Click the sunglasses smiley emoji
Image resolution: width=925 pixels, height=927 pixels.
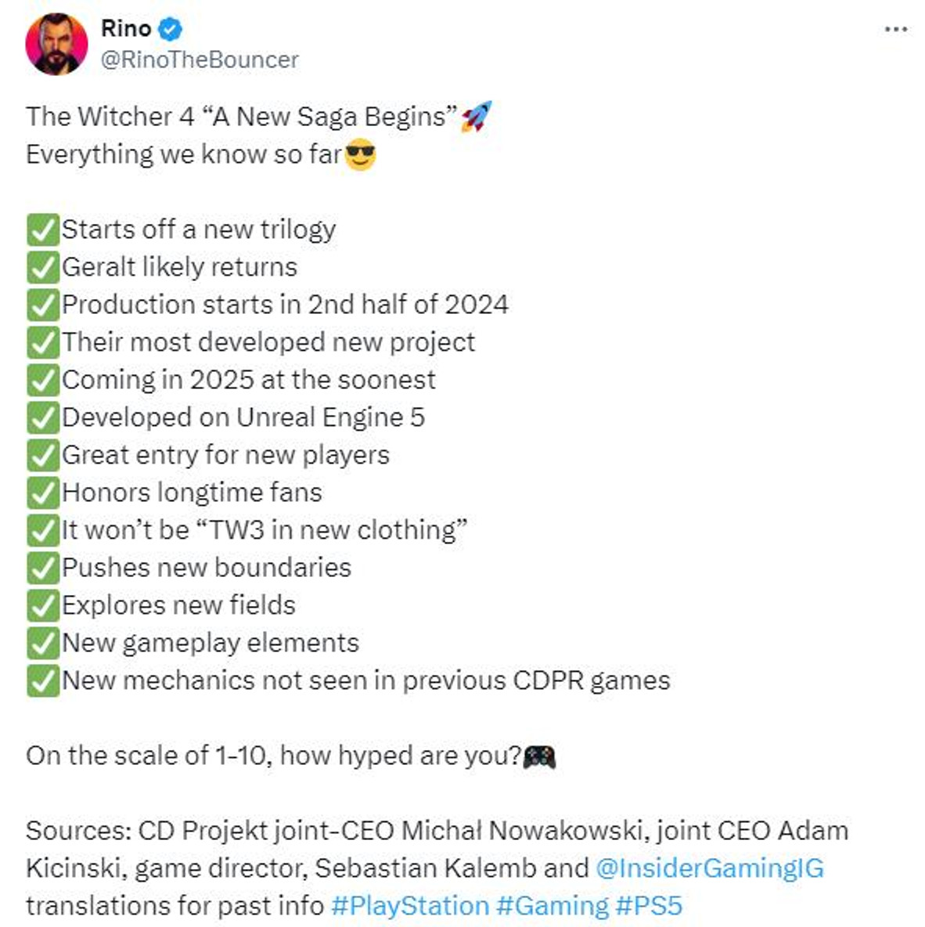[360, 154]
